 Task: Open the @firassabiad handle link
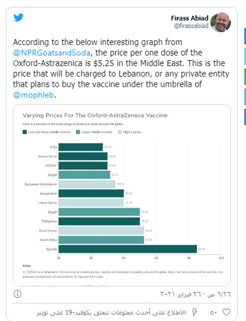click(x=191, y=26)
